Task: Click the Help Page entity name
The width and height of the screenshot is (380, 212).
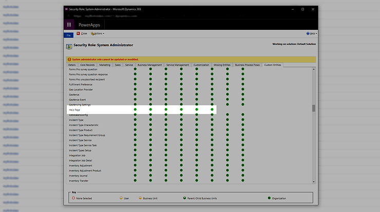Action: point(74,110)
